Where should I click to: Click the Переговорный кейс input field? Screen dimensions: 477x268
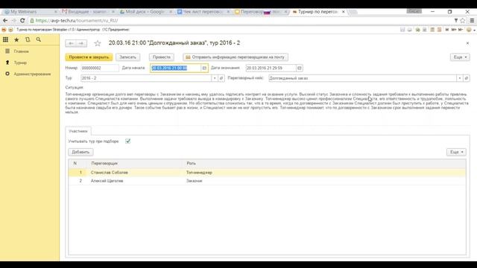pos(362,78)
